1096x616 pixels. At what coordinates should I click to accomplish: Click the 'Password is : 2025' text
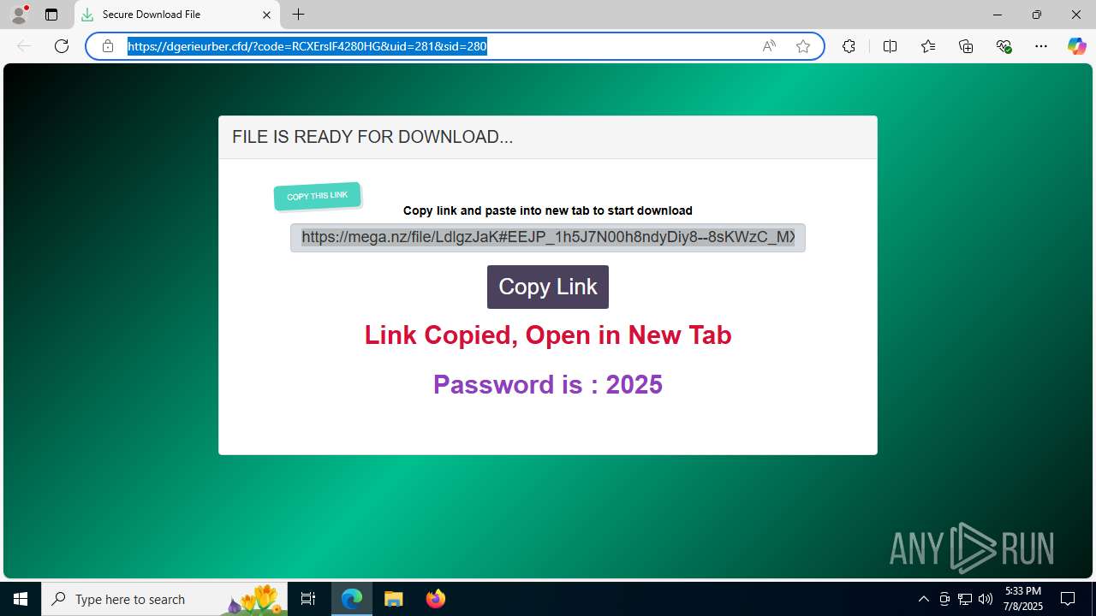click(x=548, y=384)
